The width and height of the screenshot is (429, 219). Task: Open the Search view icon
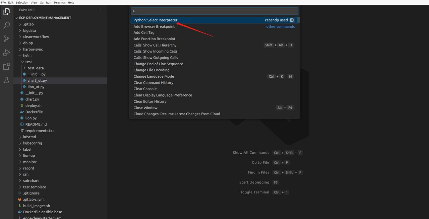6,25
